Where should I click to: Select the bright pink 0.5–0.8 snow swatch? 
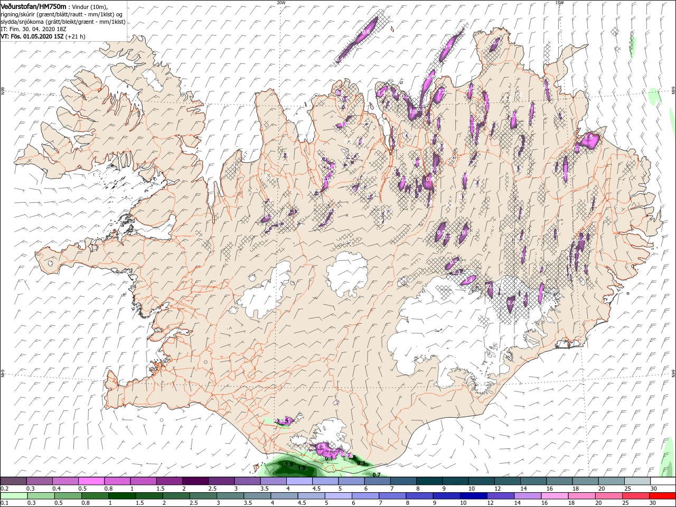point(91,481)
